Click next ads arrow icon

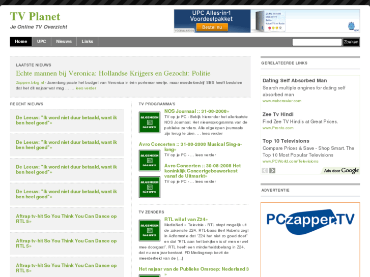pyautogui.click(x=272, y=170)
